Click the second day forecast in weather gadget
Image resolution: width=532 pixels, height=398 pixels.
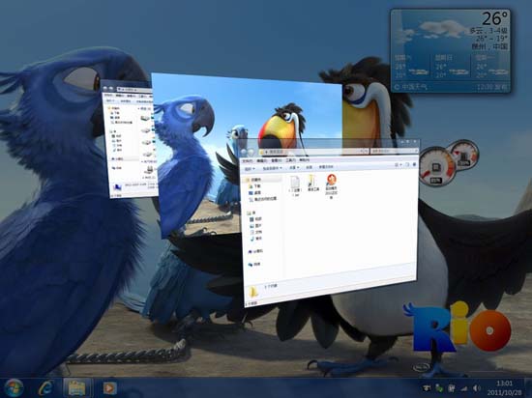pos(452,67)
